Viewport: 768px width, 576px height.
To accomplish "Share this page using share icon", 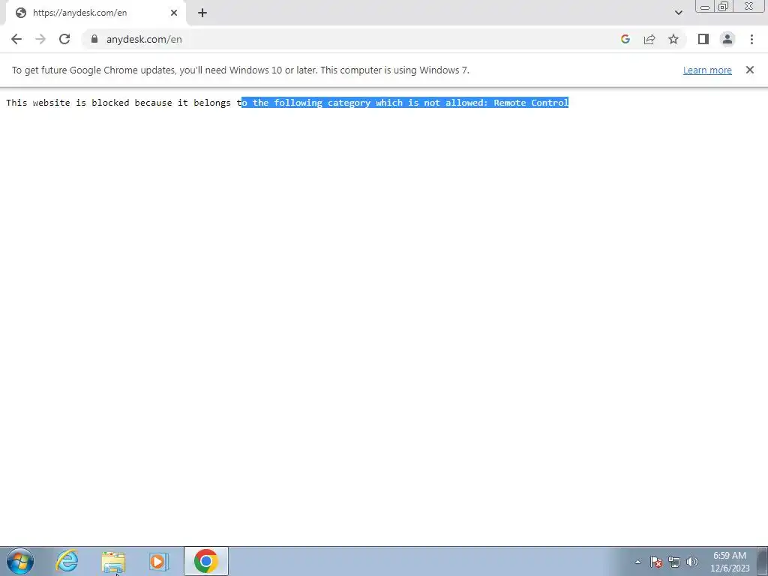I will point(649,39).
